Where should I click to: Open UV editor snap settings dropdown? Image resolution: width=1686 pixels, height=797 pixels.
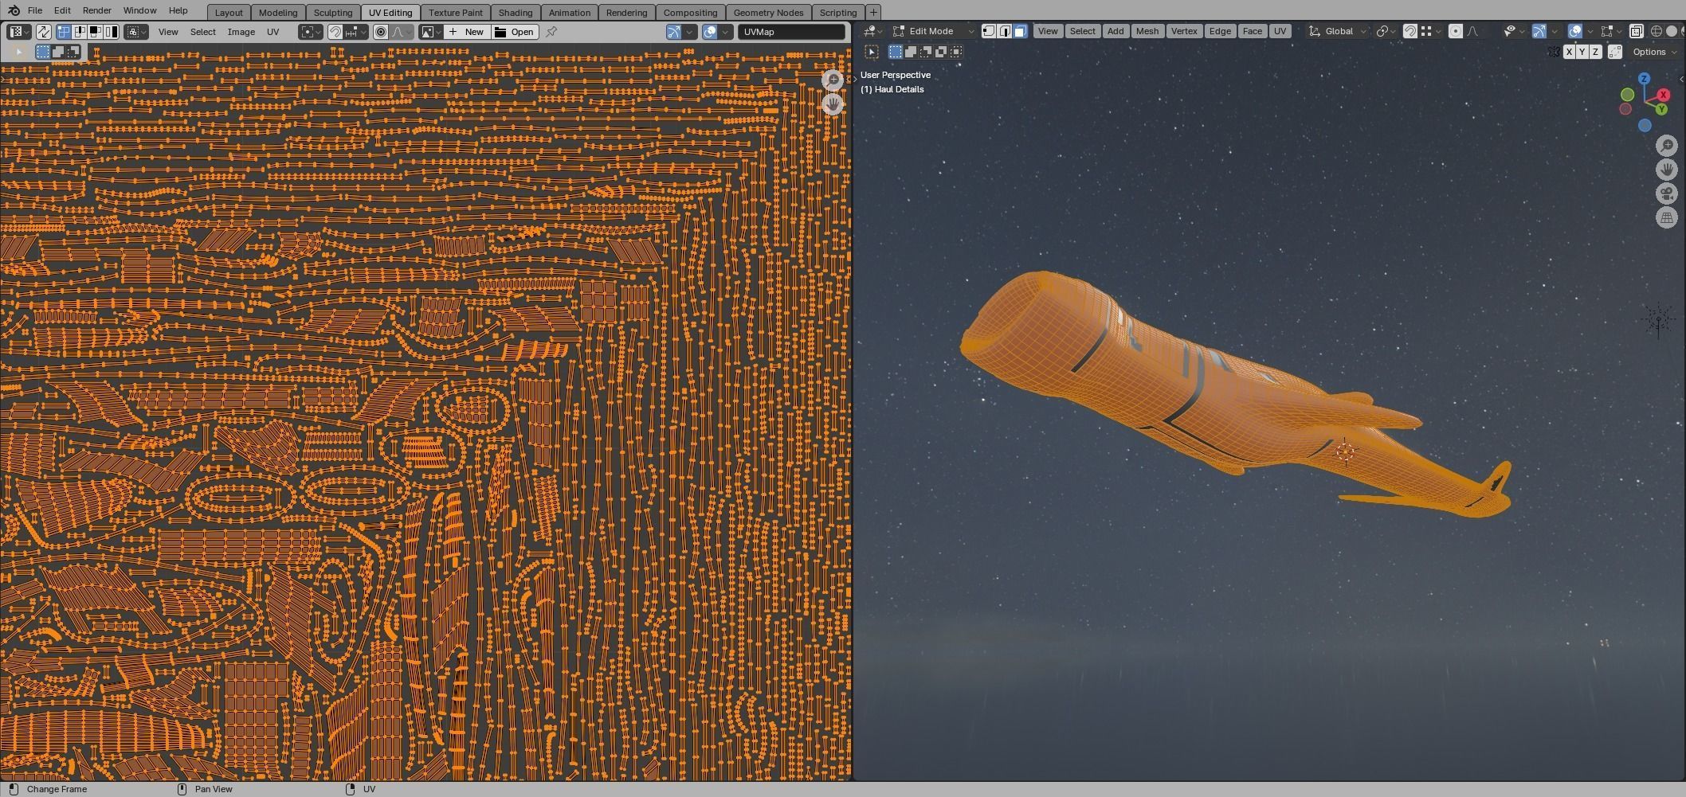point(356,32)
